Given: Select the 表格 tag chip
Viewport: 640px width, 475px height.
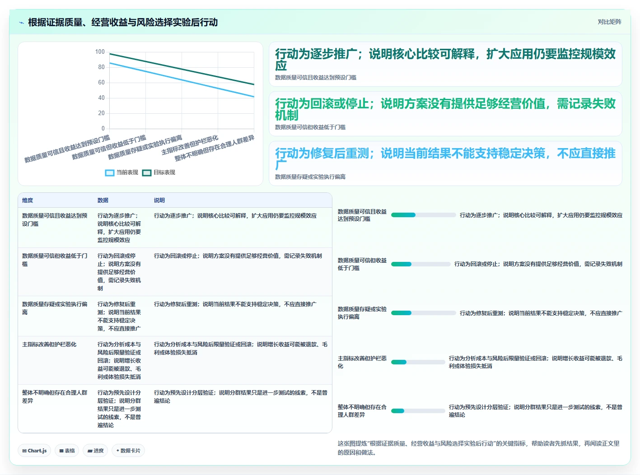Looking at the screenshot, I should [x=67, y=451].
